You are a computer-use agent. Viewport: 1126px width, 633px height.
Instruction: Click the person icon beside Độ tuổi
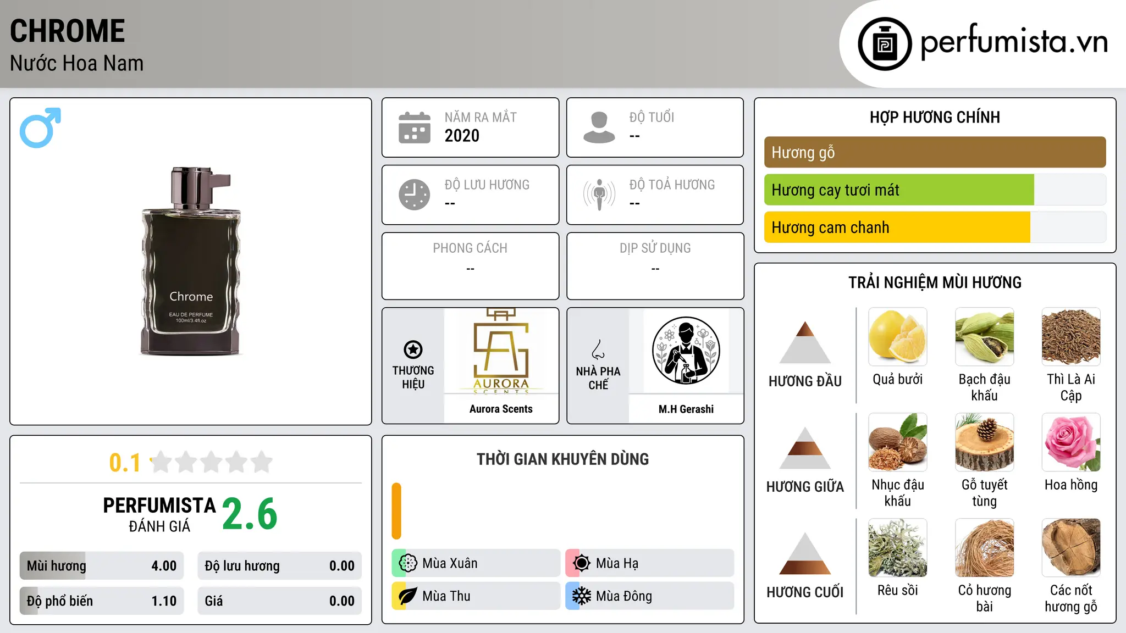coord(599,127)
